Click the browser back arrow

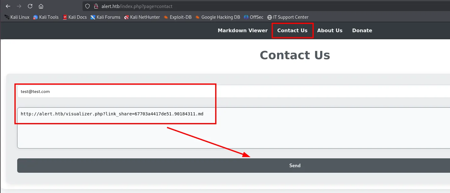tap(8, 6)
